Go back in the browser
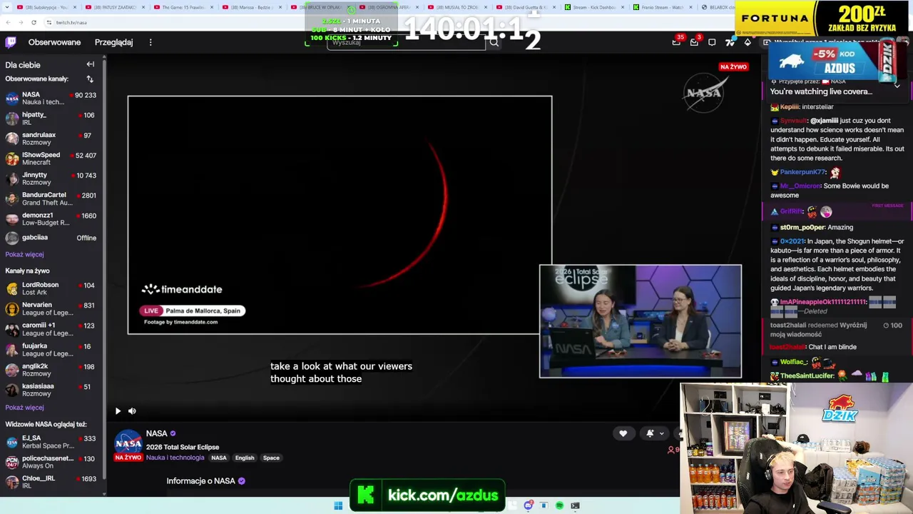Image resolution: width=913 pixels, height=514 pixels. pos(8,22)
